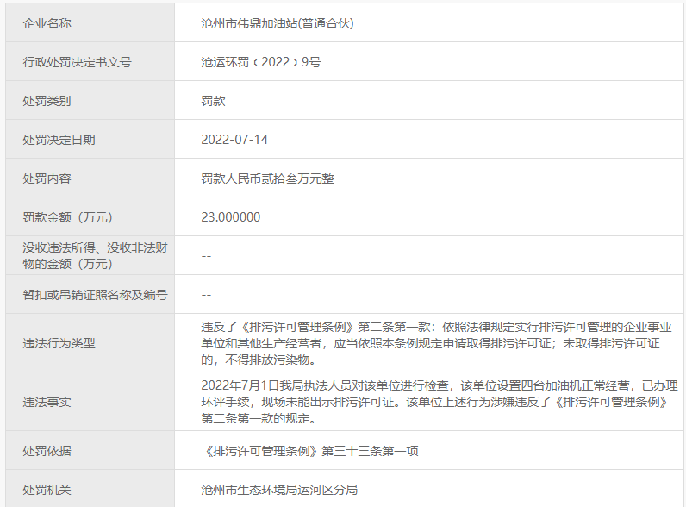Select penalty category value '罚款'

pyautogui.click(x=213, y=101)
